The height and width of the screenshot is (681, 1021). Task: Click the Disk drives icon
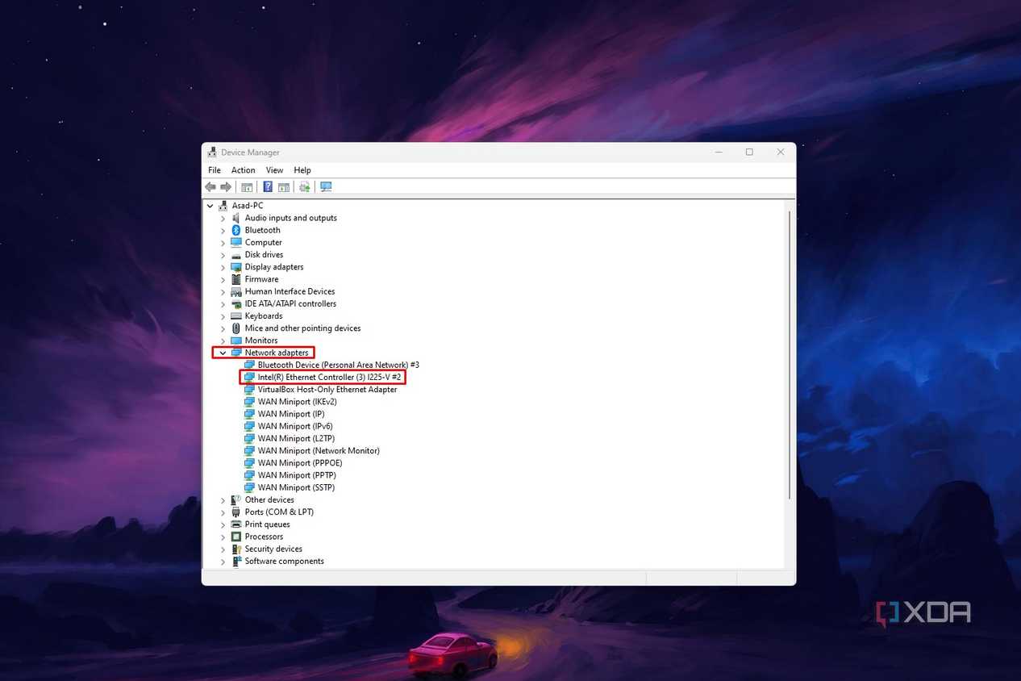pyautogui.click(x=236, y=255)
